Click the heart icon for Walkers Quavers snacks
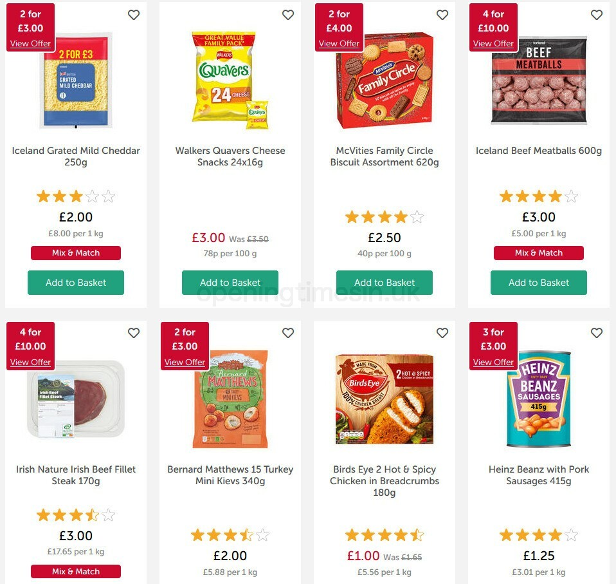The width and height of the screenshot is (616, 584). (288, 14)
